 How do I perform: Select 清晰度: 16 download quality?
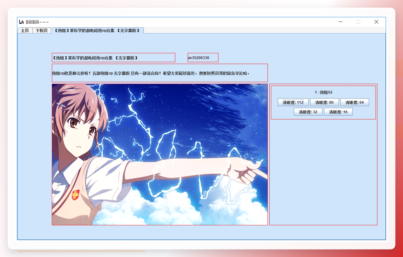(338, 112)
